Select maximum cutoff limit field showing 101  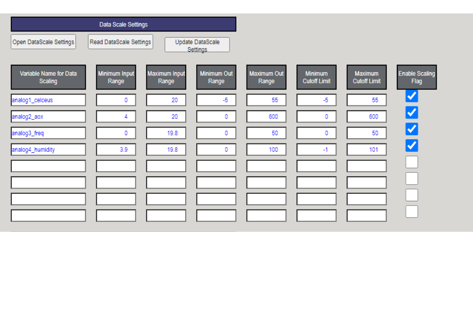click(367, 150)
